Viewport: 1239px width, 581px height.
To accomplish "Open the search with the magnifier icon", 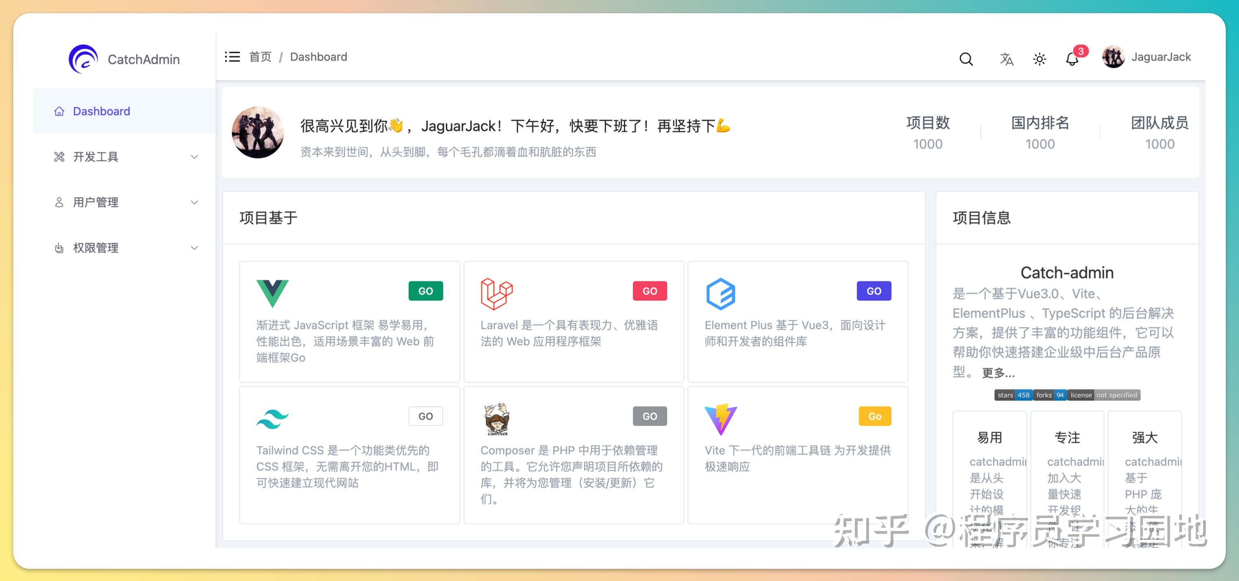I will pyautogui.click(x=966, y=59).
